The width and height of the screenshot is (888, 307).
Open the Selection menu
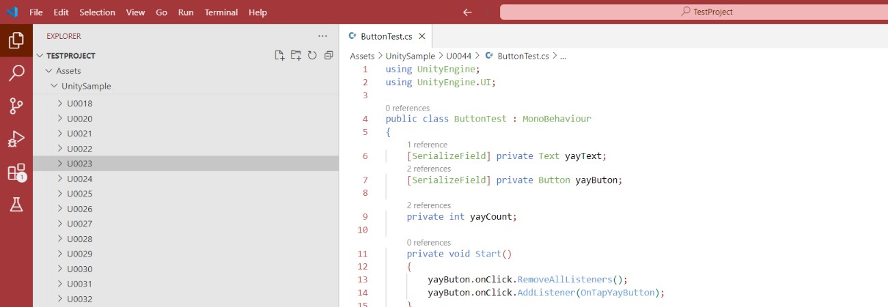[97, 12]
